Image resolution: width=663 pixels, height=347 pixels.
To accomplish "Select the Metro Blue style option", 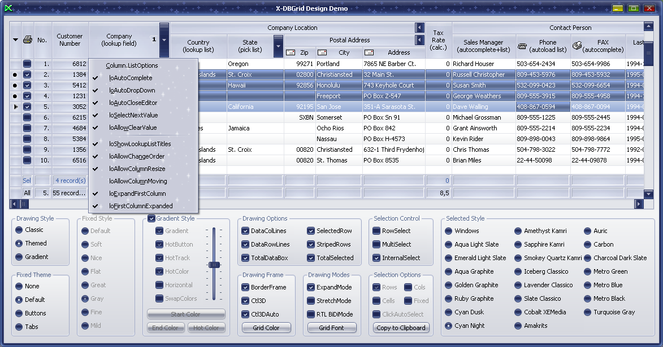I will click(588, 285).
